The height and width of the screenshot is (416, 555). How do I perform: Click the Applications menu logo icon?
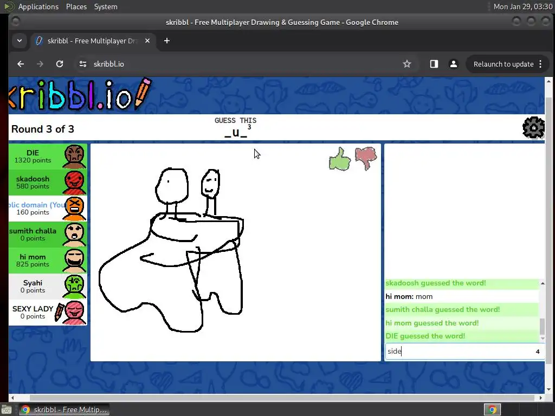[x=9, y=6]
